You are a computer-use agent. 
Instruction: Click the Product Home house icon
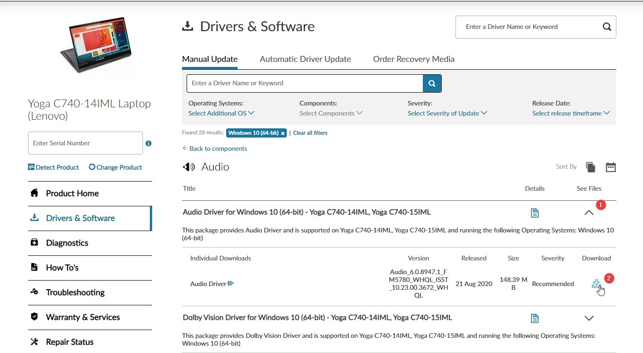34,193
